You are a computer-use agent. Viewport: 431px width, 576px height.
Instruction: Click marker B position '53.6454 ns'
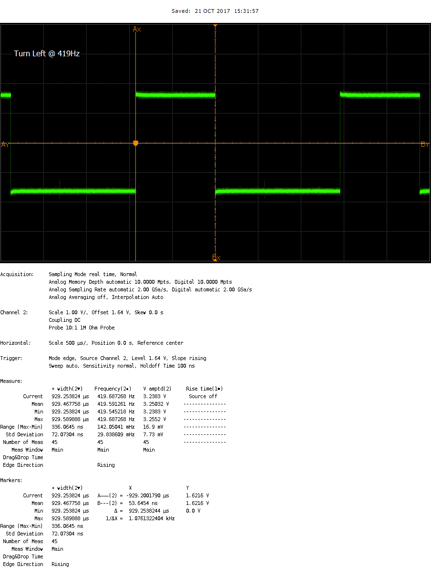(x=143, y=503)
